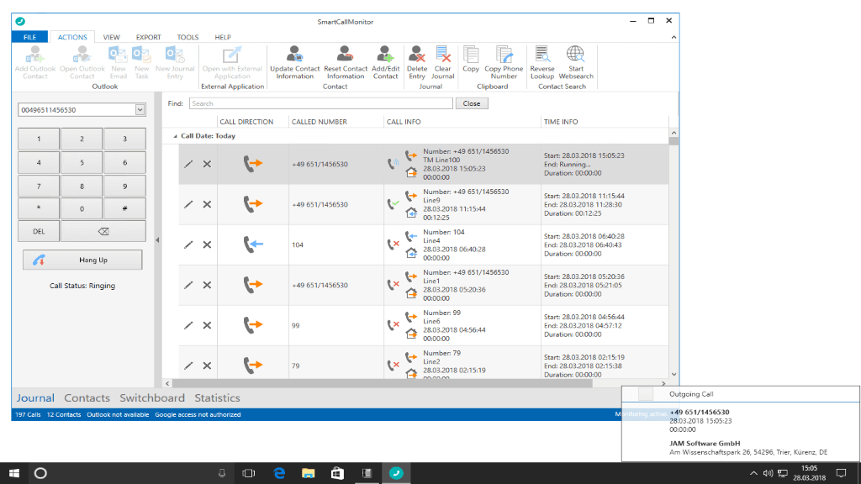Collapse the dial pad side panel
This screenshot has width=861, height=484.
tap(157, 239)
